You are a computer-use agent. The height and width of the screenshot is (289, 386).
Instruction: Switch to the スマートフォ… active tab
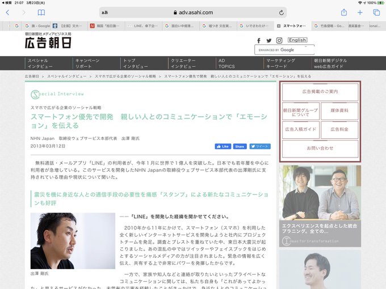click(294, 26)
